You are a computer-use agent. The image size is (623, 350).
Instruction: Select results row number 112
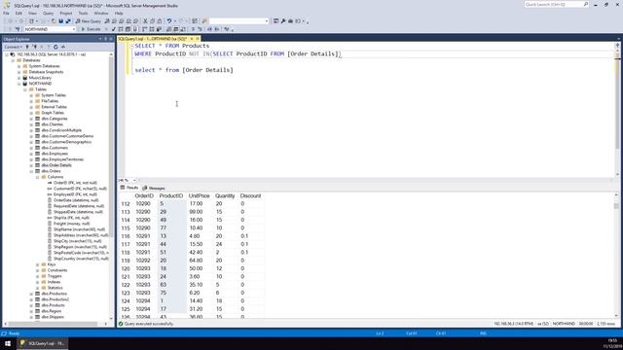pos(126,204)
